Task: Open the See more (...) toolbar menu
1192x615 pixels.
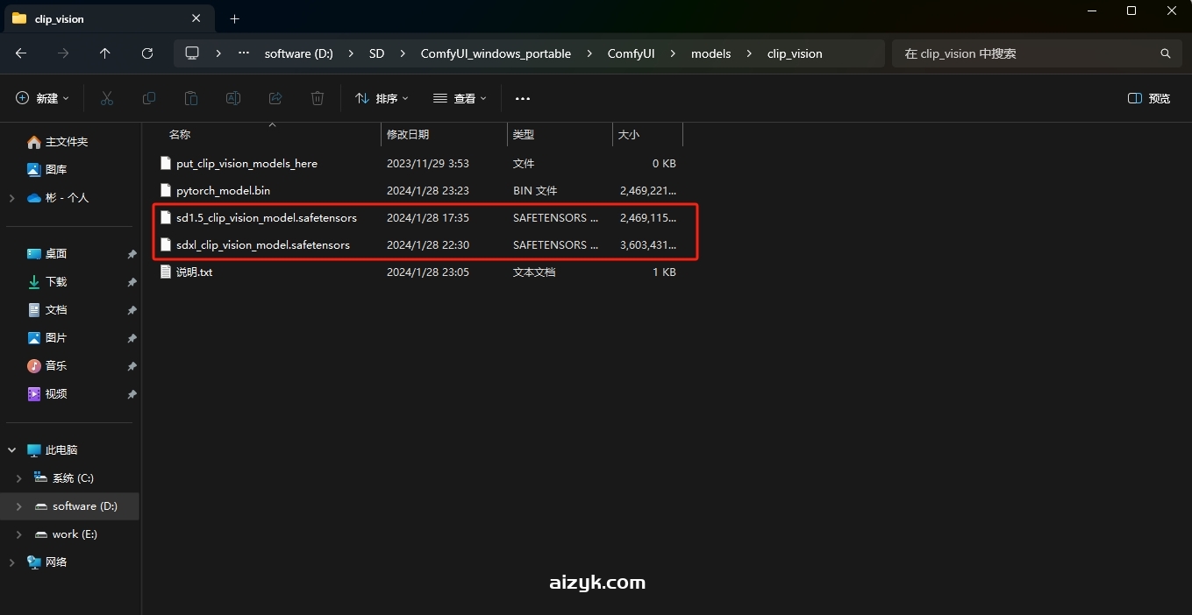Action: pyautogui.click(x=523, y=98)
